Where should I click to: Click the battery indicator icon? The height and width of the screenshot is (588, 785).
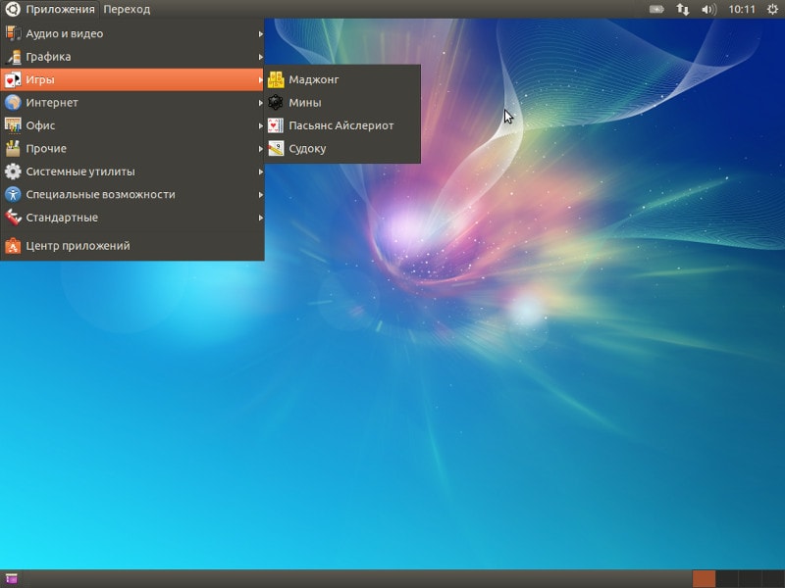click(656, 10)
